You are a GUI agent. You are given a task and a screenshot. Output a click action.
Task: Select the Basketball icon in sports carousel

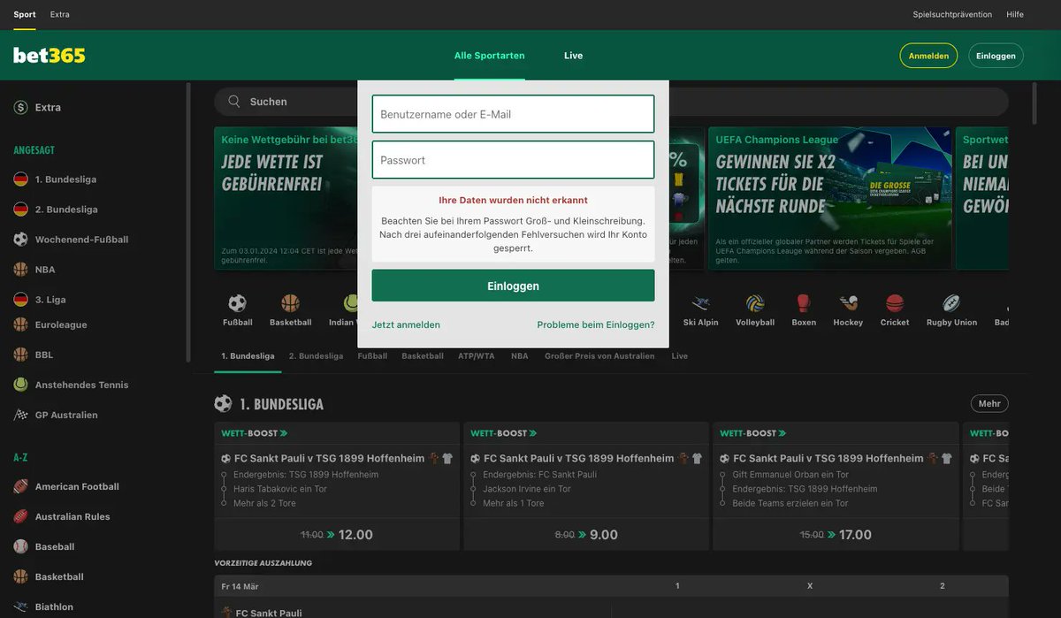tap(290, 304)
